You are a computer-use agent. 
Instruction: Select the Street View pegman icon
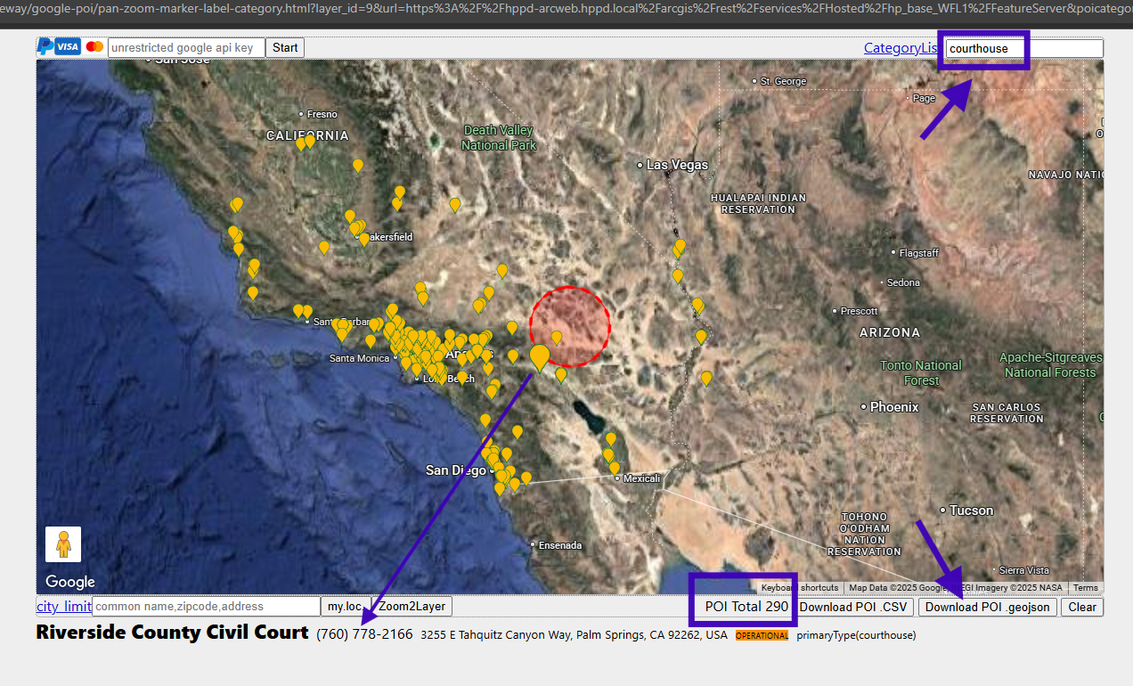click(63, 544)
